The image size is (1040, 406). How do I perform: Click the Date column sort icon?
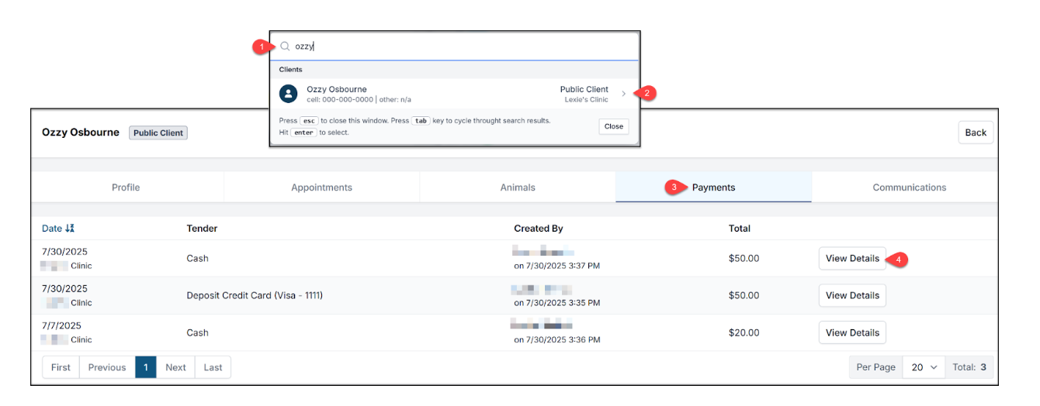[x=70, y=229]
